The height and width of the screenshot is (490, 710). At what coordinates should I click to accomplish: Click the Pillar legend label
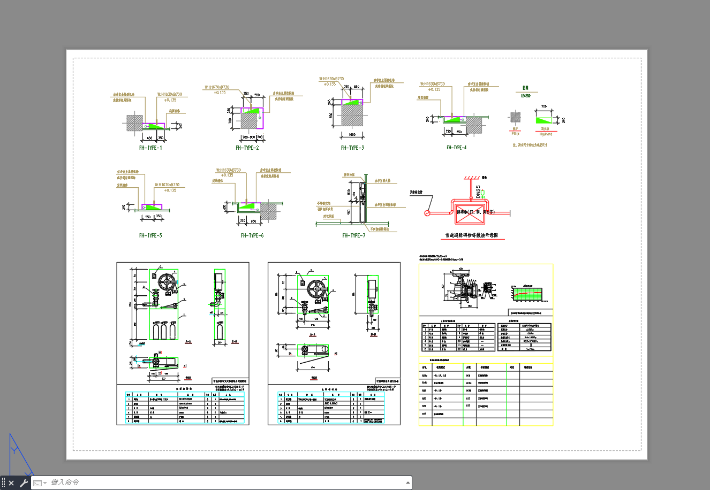(x=516, y=134)
